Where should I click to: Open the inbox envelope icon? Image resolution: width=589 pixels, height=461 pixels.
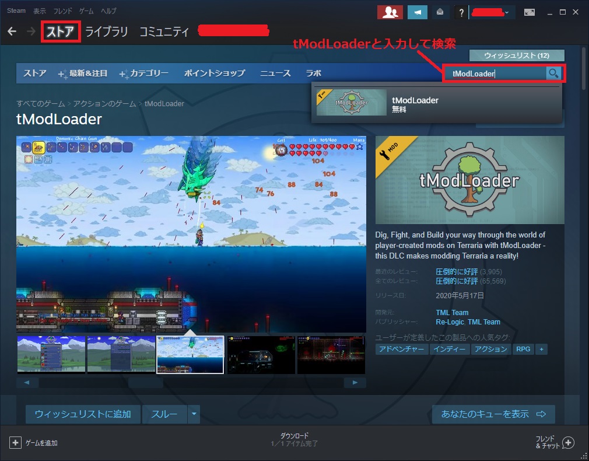(440, 12)
